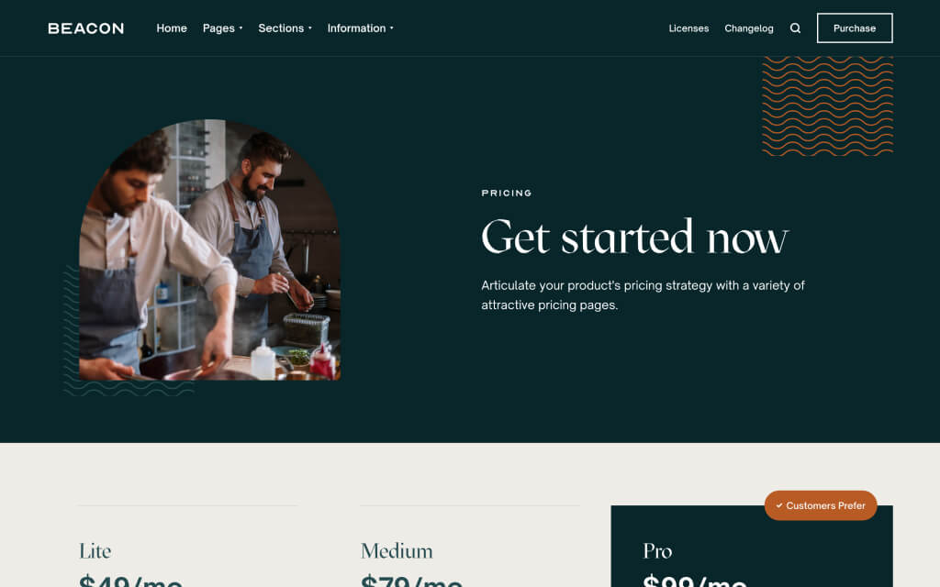Go to the Home menu item
This screenshot has height=587, width=940.
pyautogui.click(x=172, y=28)
